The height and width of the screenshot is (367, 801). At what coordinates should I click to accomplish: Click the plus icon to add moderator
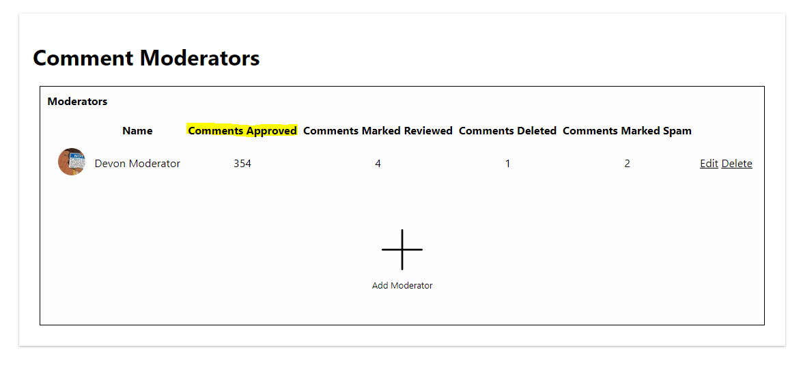(x=402, y=250)
